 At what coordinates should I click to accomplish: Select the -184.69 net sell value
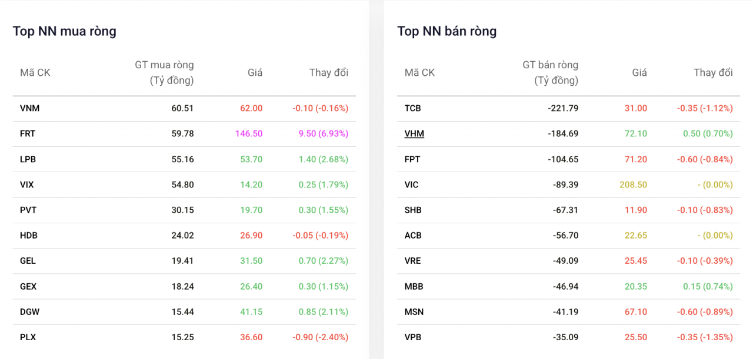coord(562,133)
